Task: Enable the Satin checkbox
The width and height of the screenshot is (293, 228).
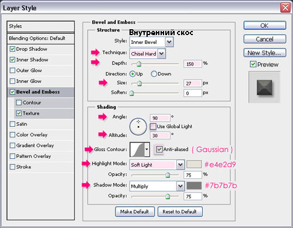Action: pos(12,124)
